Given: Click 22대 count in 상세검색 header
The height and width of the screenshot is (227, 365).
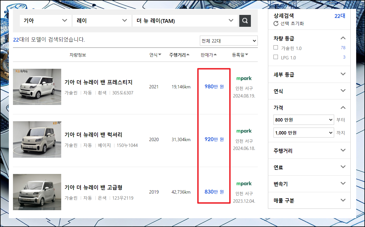Looking at the screenshot, I should 340,16.
